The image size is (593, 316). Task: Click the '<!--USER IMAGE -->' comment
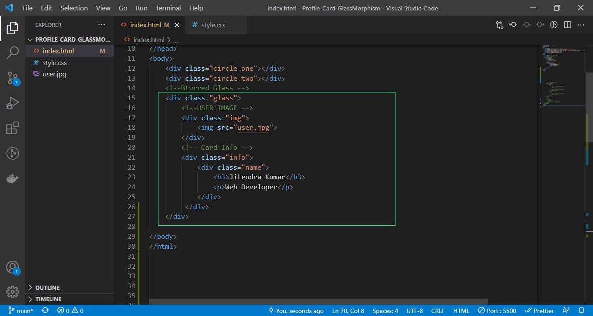(217, 108)
